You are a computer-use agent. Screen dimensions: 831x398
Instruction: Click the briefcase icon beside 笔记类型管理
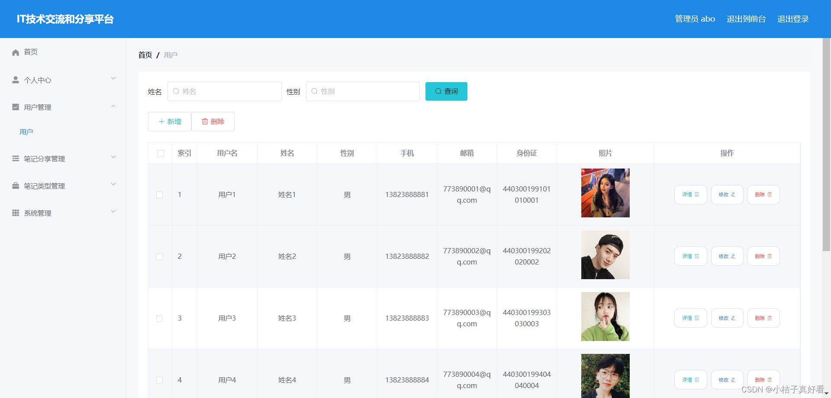click(x=16, y=186)
